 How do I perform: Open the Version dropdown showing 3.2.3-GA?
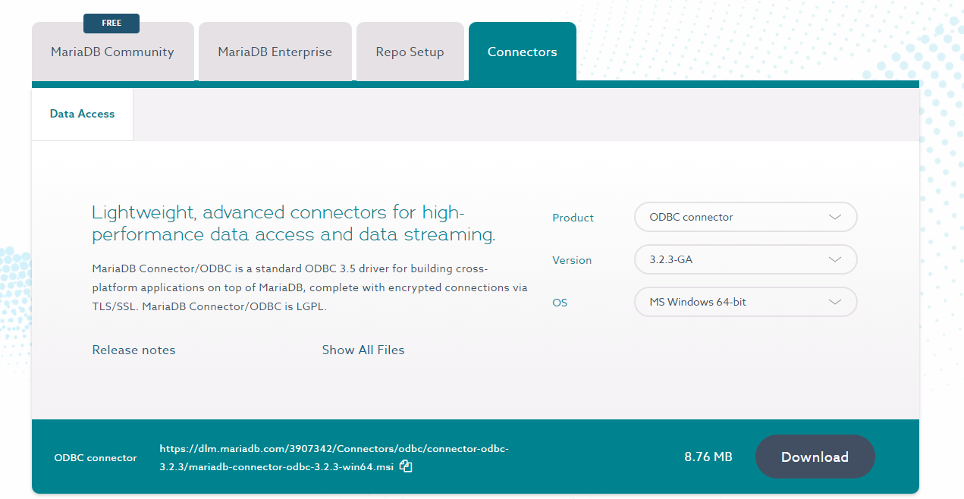746,259
